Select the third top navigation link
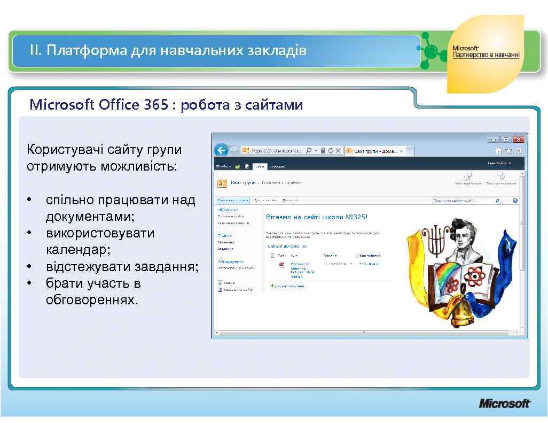Viewport: 548px width, 423px height. (291, 200)
